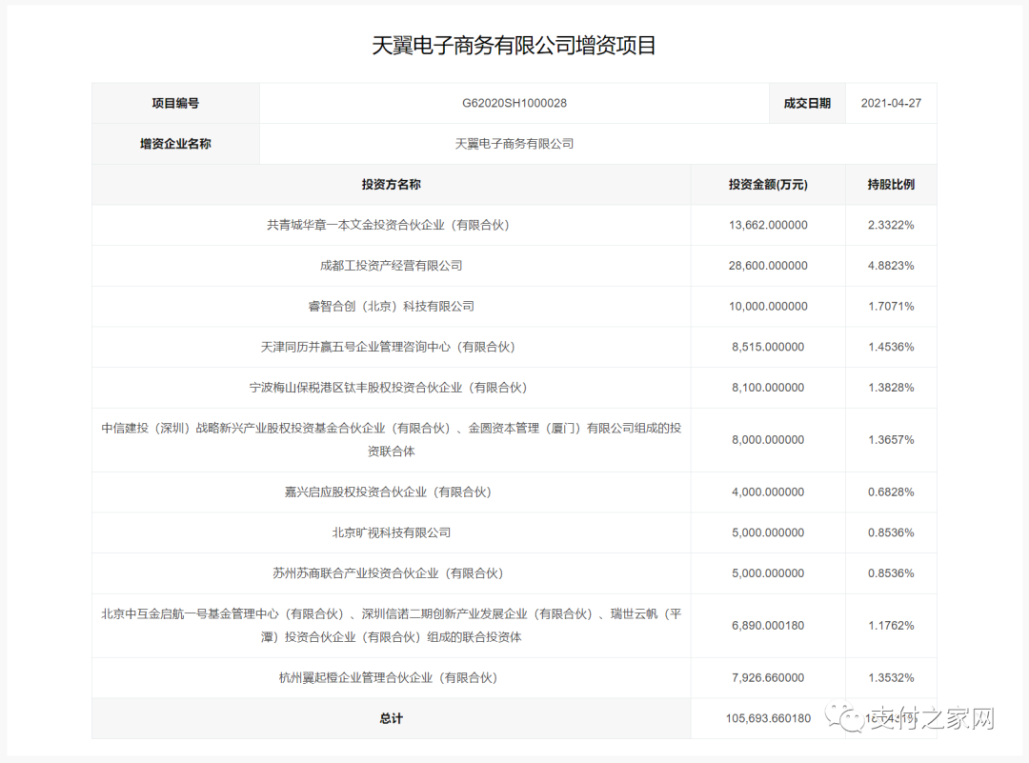The image size is (1029, 763).
Task: Click amount 7,926.660000
Action: [x=768, y=677]
